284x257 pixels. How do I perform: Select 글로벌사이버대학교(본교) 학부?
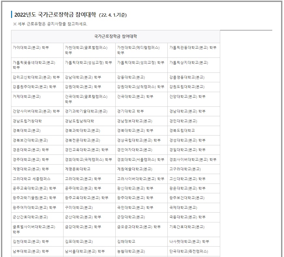coord(34,229)
